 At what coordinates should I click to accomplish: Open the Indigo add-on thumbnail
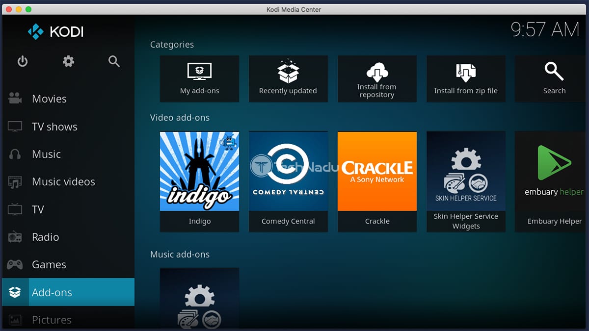200,171
